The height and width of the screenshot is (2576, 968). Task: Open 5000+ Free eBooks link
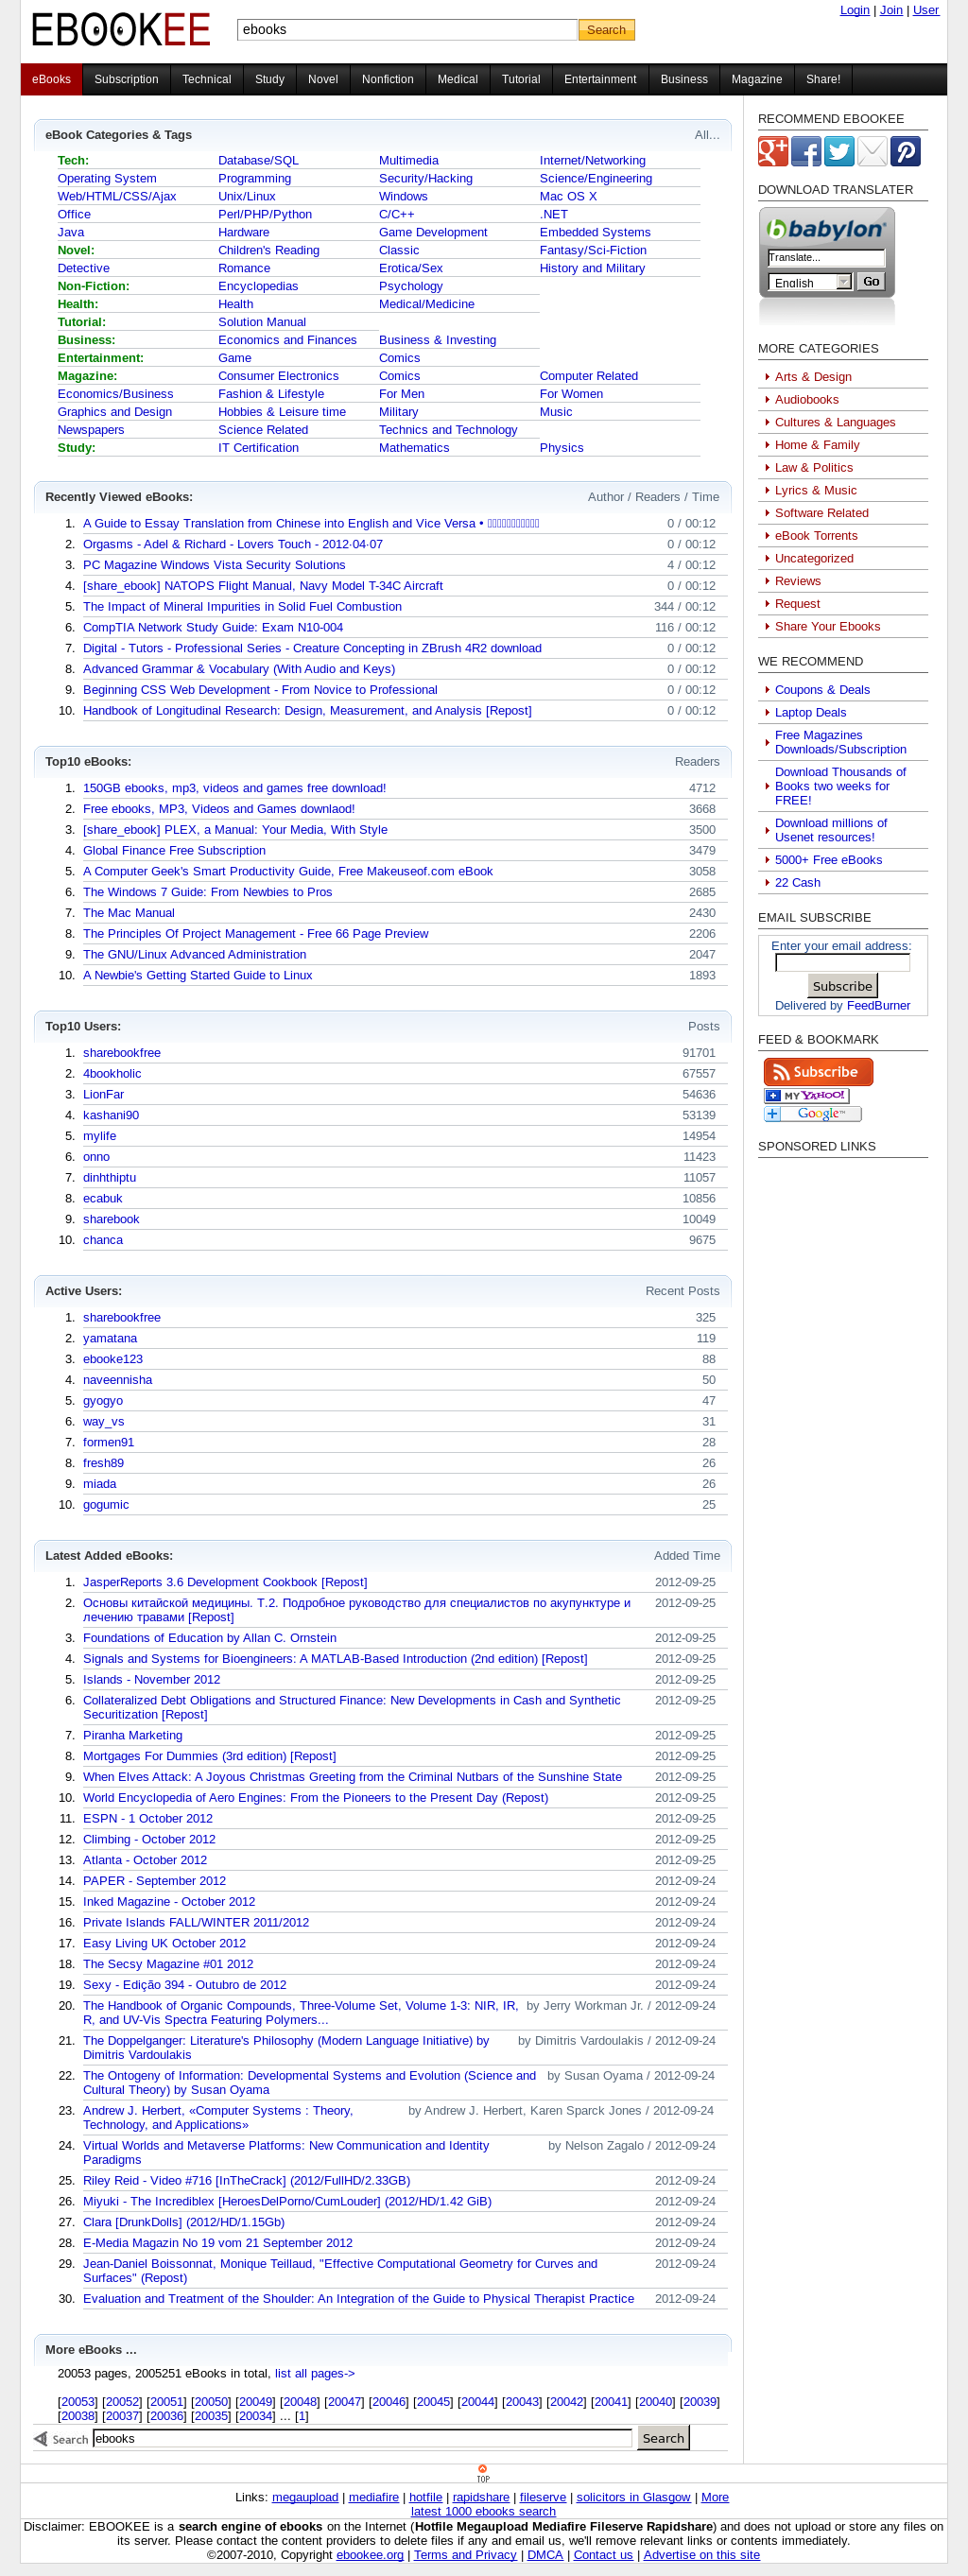[828, 860]
